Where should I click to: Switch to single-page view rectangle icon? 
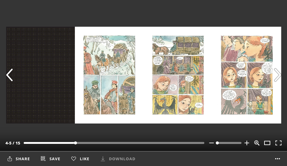coord(267,143)
